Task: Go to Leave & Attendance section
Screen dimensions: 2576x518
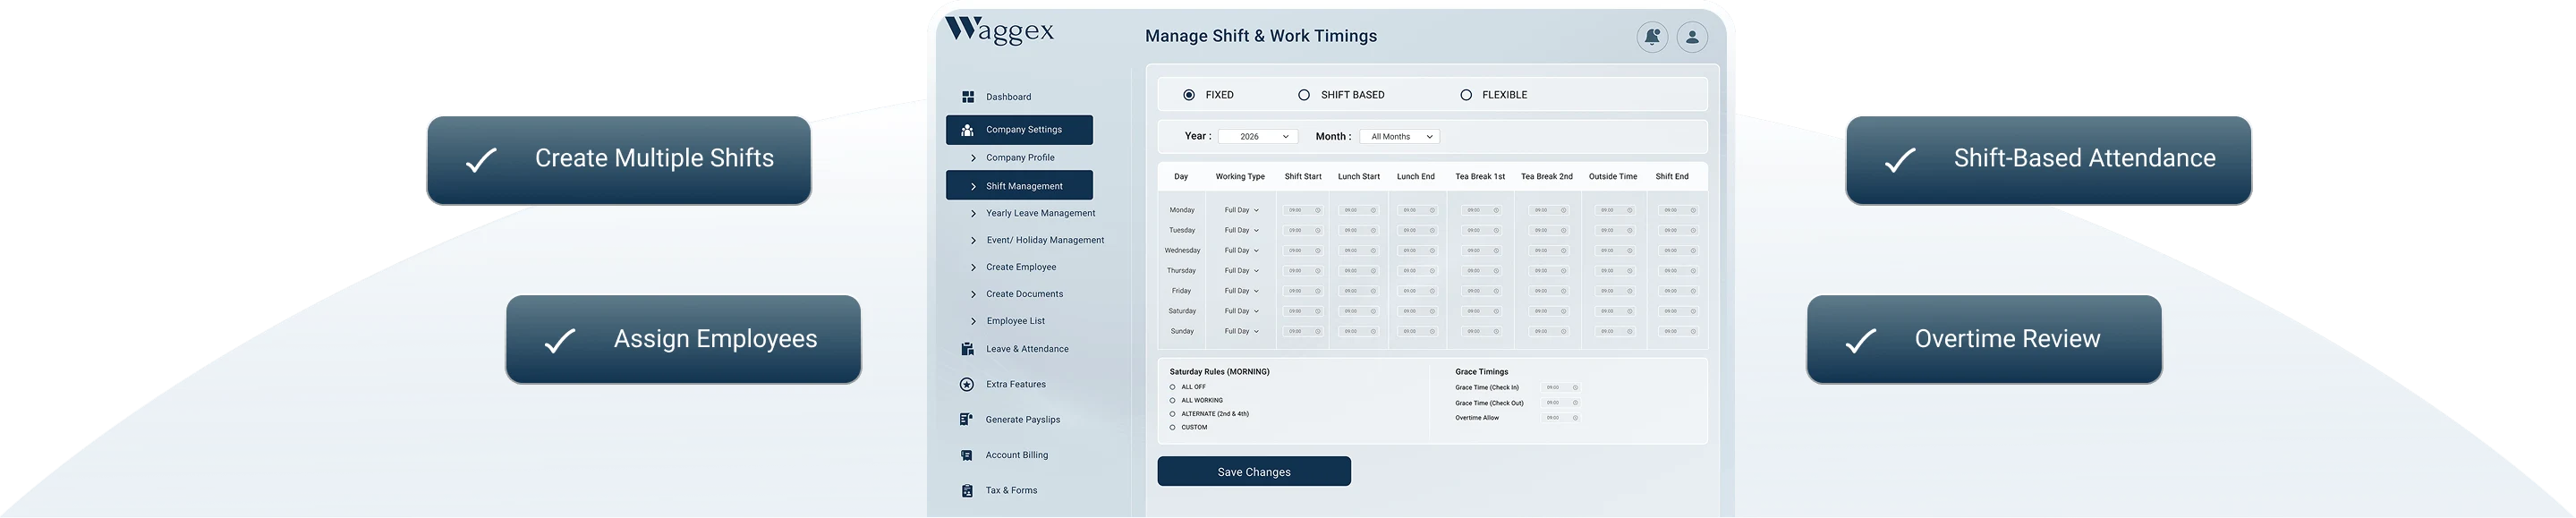Action: click(1027, 349)
